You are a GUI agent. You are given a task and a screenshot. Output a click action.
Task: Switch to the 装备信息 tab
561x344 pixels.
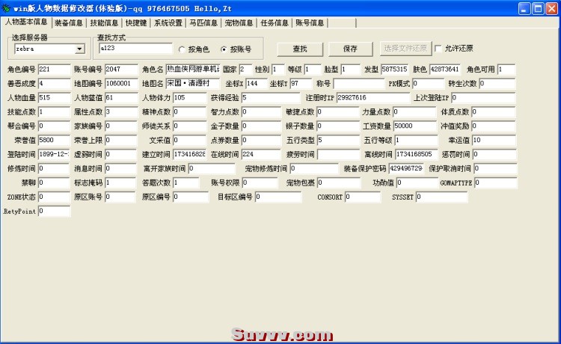[69, 23]
